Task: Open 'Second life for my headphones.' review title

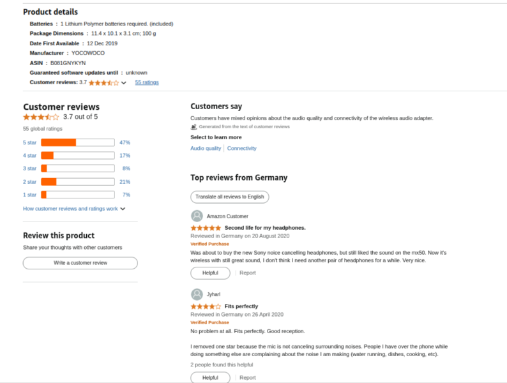Action: click(x=265, y=228)
